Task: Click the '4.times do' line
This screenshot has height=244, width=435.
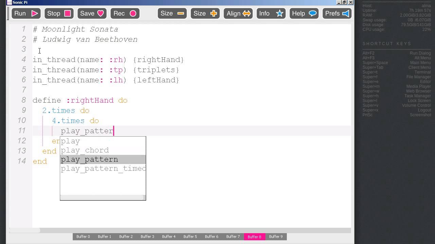Action: (x=75, y=121)
